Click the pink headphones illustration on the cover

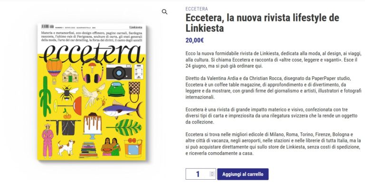tap(92, 71)
